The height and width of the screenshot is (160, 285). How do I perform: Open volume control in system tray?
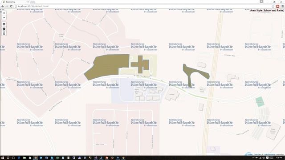coord(263,158)
